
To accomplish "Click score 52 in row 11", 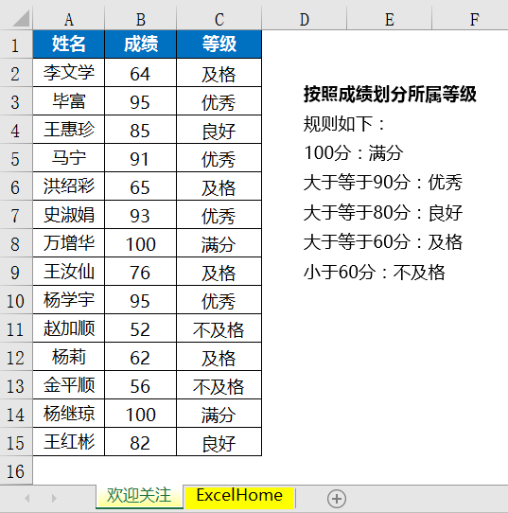I will 141,328.
